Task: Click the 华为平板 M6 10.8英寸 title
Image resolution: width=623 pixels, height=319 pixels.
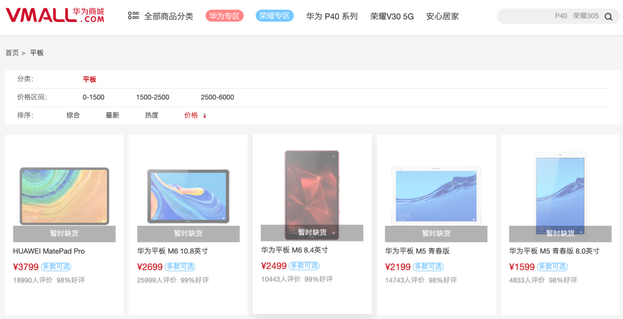Action: point(172,251)
